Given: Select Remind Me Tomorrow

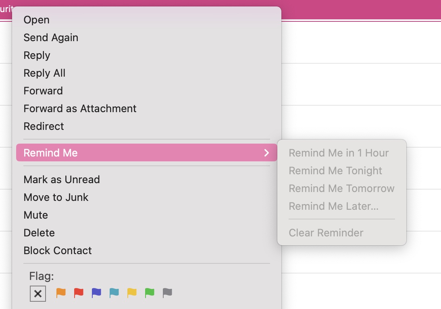Looking at the screenshot, I should pos(342,188).
